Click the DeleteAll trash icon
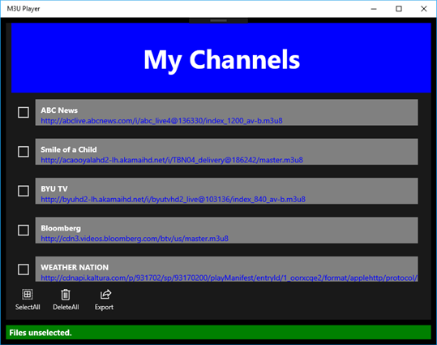Viewport: 437px width, 345px height. coord(66,295)
